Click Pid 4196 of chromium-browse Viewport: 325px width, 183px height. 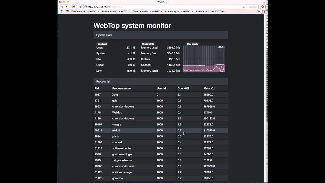pos(98,118)
